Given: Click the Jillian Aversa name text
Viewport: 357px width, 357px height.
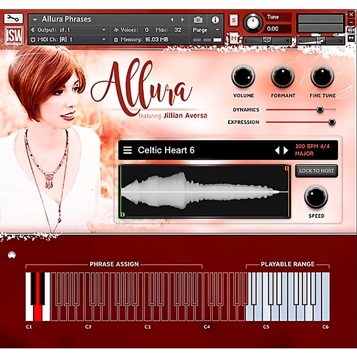Looking at the screenshot, I should tap(185, 116).
